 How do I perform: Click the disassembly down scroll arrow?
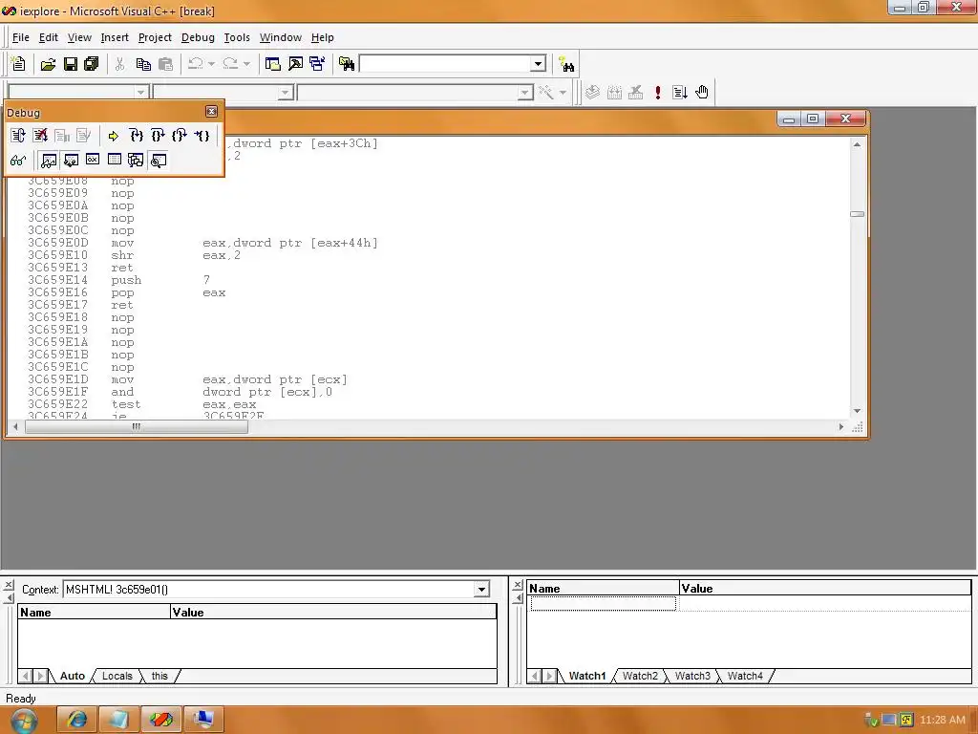point(857,411)
